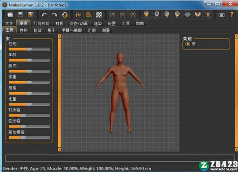238x172 pixels.
Task: Click the 身高 slider handle
Action: coord(29,94)
